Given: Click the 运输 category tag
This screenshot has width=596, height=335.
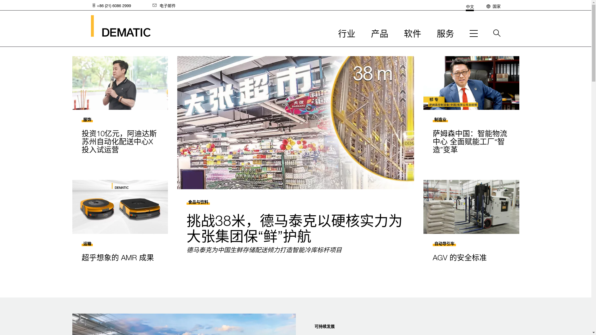Looking at the screenshot, I should coord(87,244).
